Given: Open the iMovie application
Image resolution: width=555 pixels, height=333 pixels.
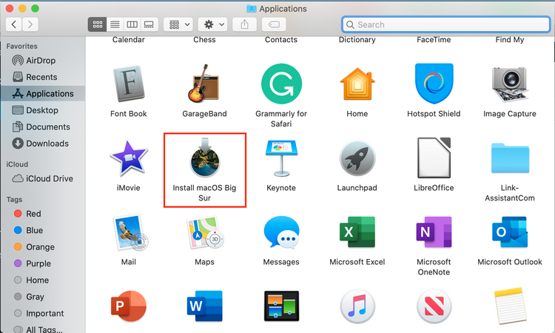Looking at the screenshot, I should tap(129, 158).
